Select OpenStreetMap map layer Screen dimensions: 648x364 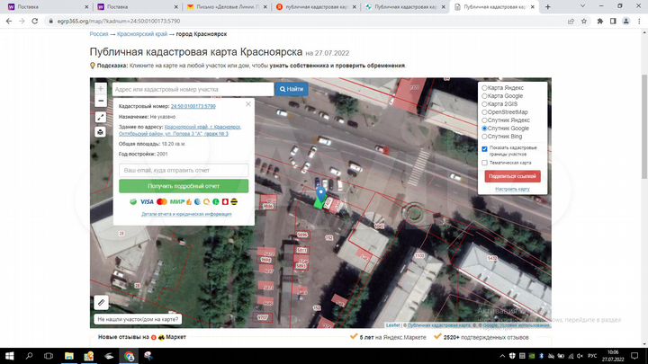(x=484, y=112)
